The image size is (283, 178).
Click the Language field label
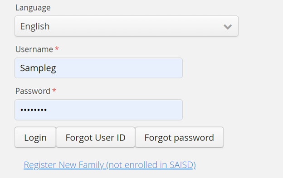pos(33,8)
